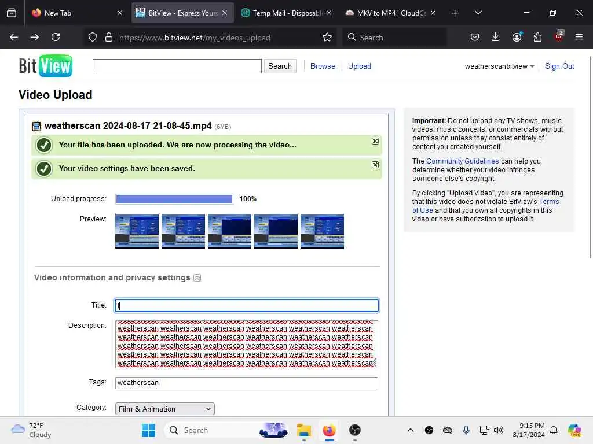593x444 pixels.
Task: Open the uBlock extension with badge
Action: click(559, 36)
